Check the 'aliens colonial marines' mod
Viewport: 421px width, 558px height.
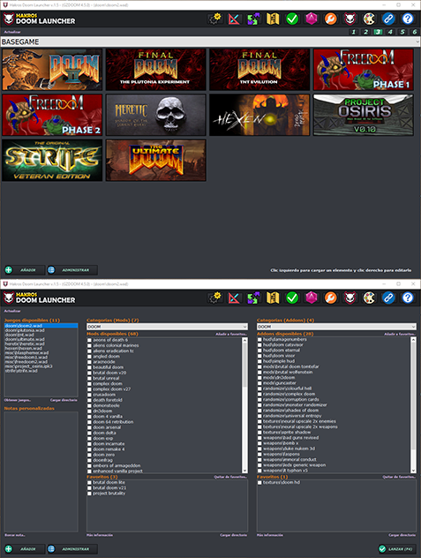(x=89, y=345)
